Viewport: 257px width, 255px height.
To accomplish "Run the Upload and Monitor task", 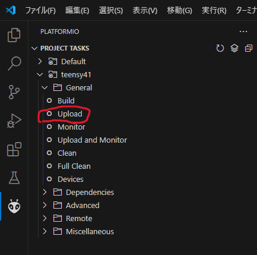I will [92, 140].
